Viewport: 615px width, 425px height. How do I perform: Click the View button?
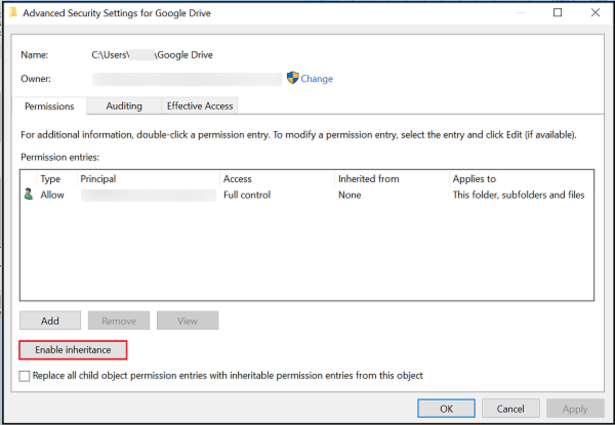click(188, 321)
